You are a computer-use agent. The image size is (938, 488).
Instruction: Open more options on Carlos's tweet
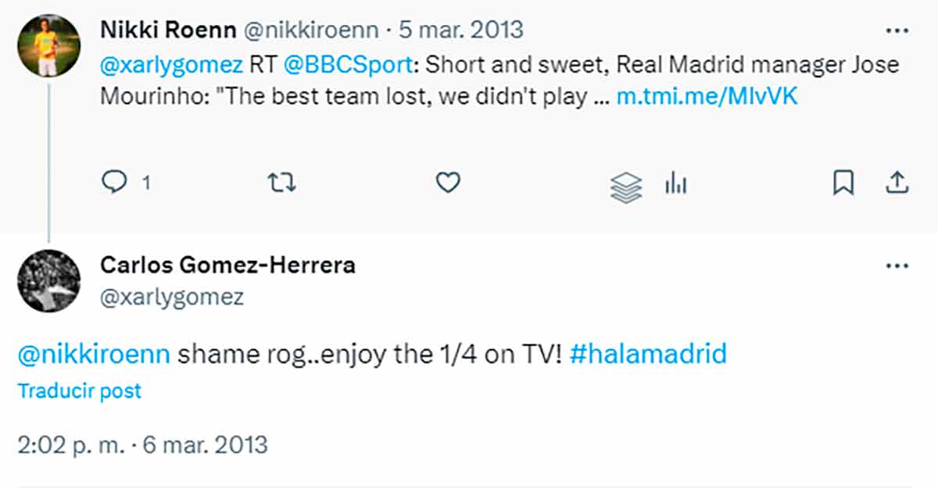click(896, 265)
